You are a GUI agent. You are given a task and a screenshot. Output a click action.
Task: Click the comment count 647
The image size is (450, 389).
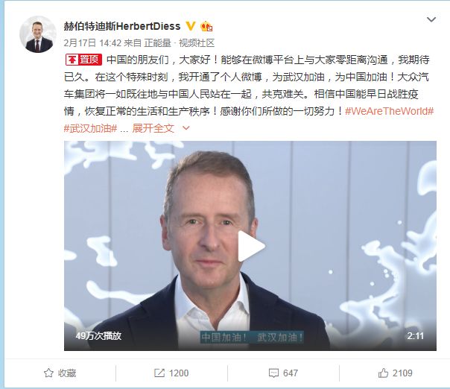[x=290, y=373]
